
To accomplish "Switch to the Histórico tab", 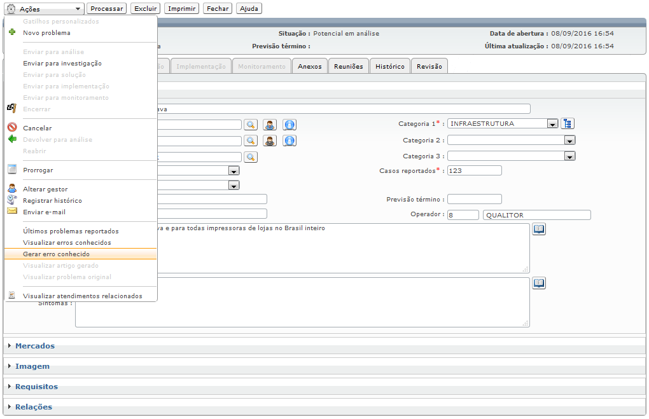I will tap(389, 66).
